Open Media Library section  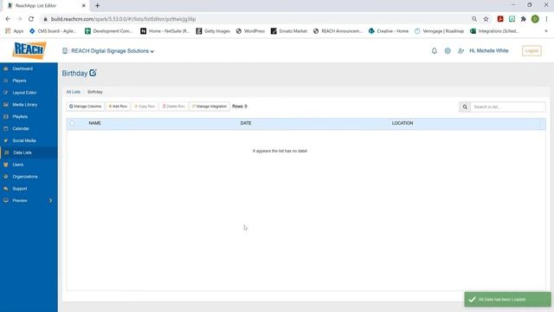[29, 105]
